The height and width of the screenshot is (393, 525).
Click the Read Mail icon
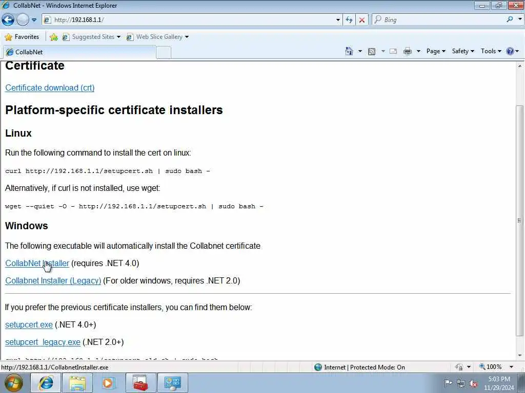pos(393,51)
